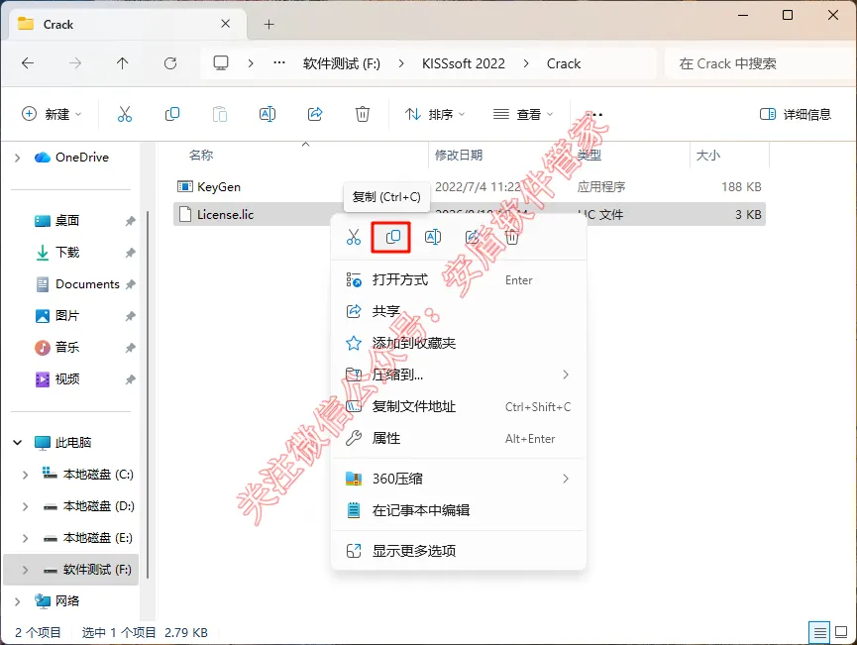This screenshot has width=857, height=645.
Task: Click the disabled Paste toolbar icon
Action: pos(220,114)
